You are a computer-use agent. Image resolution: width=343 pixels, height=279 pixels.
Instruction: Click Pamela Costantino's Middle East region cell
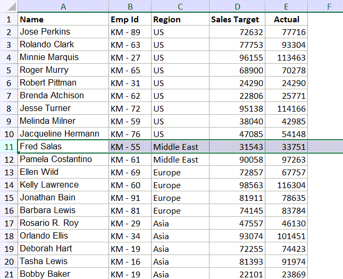(180, 159)
